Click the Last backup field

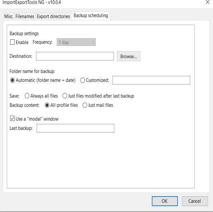75,128
